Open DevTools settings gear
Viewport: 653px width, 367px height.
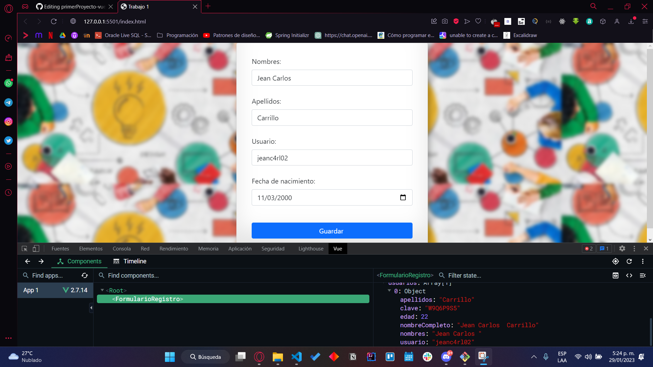[x=622, y=248]
